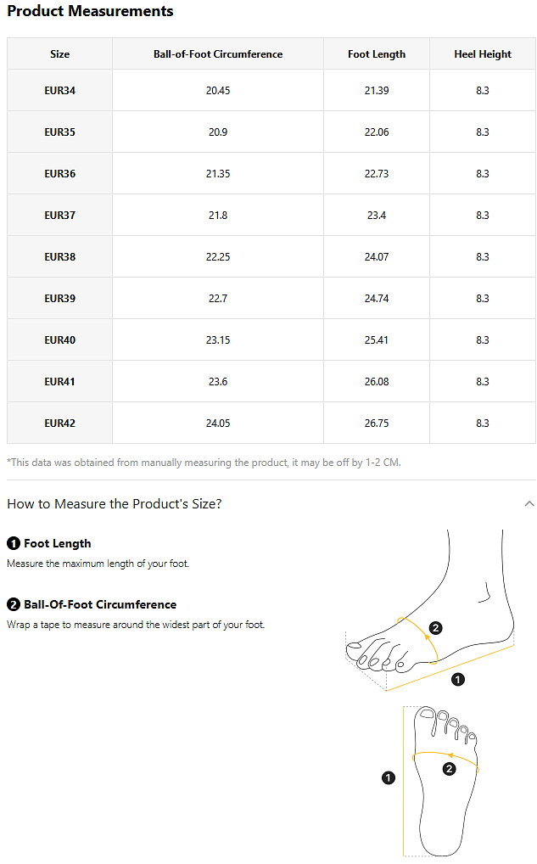Image resolution: width=537 pixels, height=864 pixels.
Task: Select the EUR42 size row label
Action: pos(59,423)
